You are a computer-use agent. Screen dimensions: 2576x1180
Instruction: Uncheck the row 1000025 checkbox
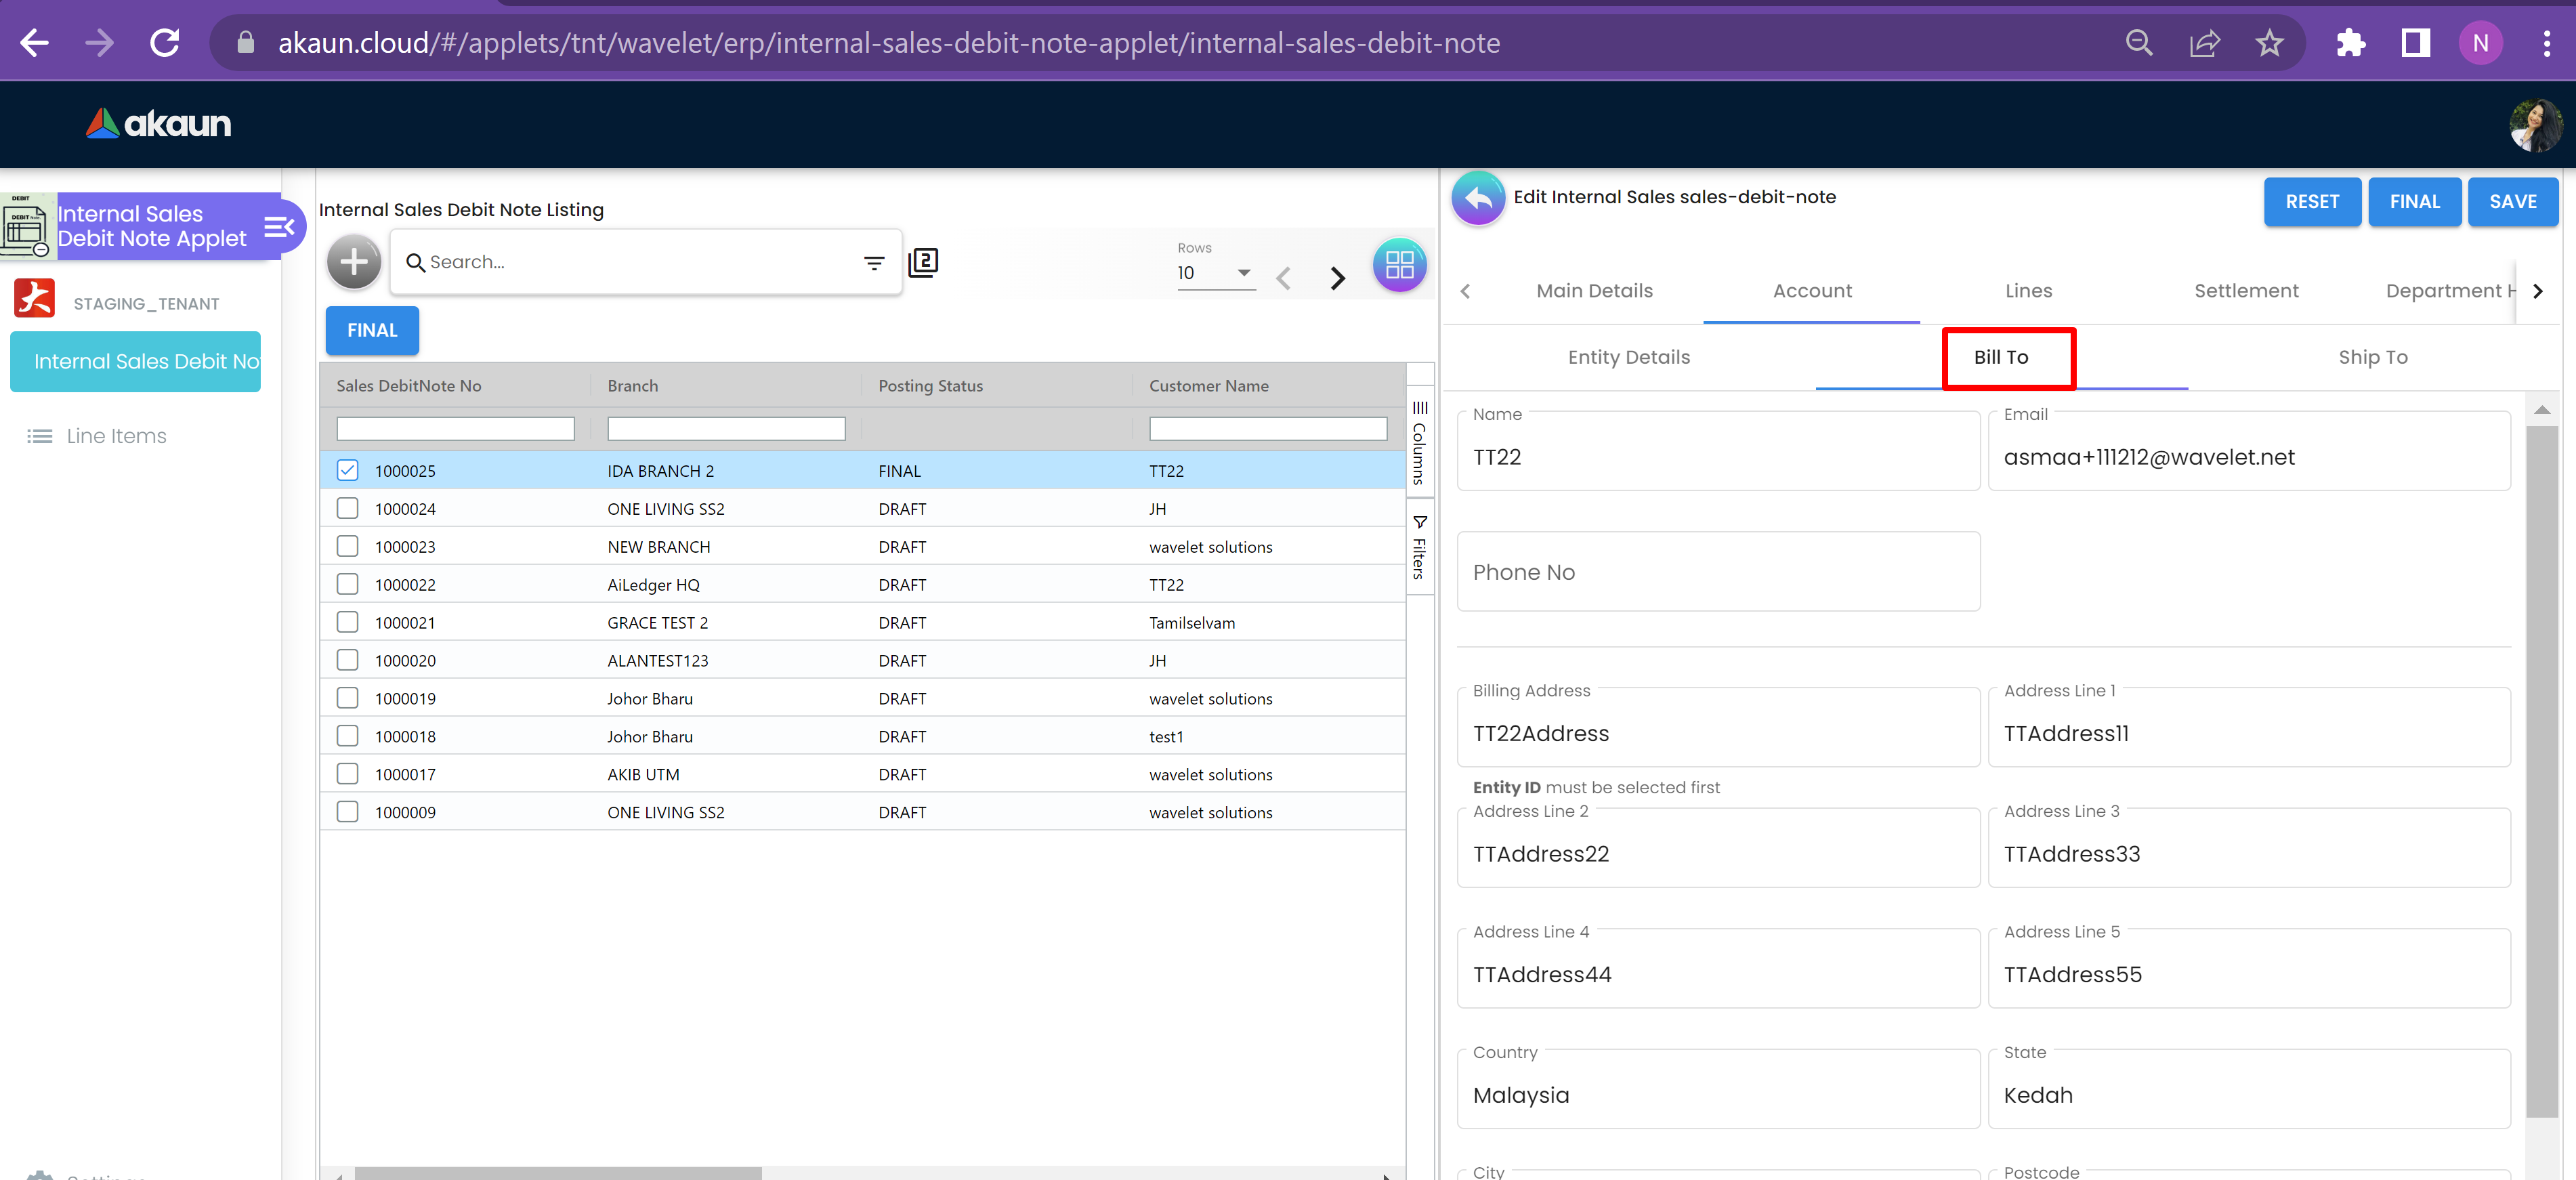coord(347,470)
